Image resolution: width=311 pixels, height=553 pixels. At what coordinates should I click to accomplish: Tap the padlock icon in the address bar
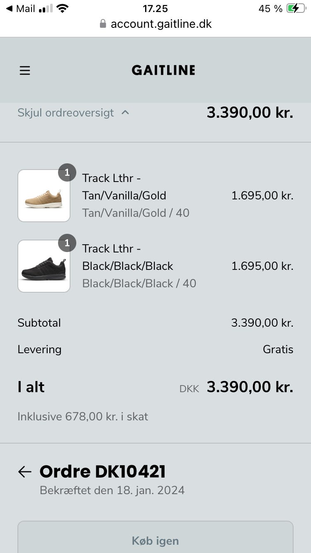tap(103, 24)
